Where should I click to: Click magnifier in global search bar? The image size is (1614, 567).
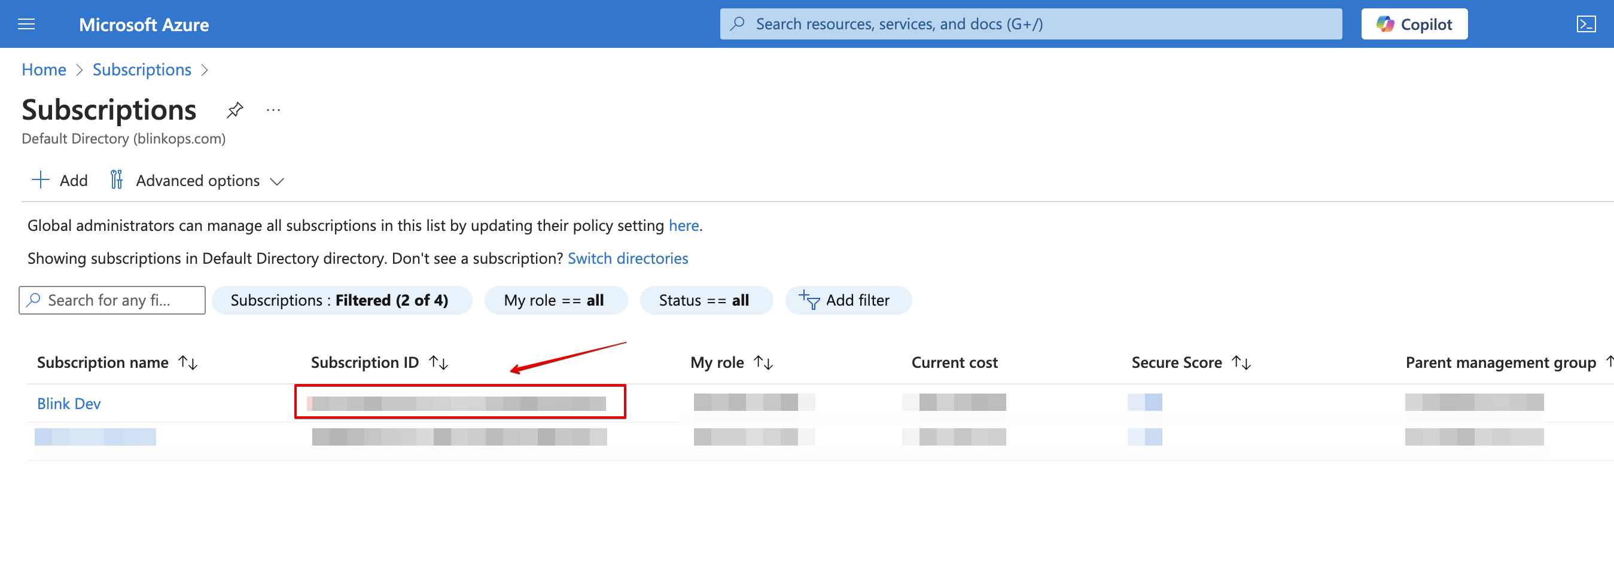click(x=738, y=24)
